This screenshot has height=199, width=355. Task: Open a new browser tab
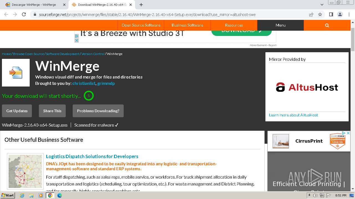tap(141, 5)
